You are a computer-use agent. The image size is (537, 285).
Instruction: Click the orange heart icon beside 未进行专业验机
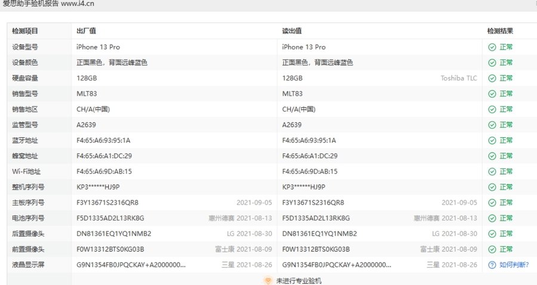268,281
